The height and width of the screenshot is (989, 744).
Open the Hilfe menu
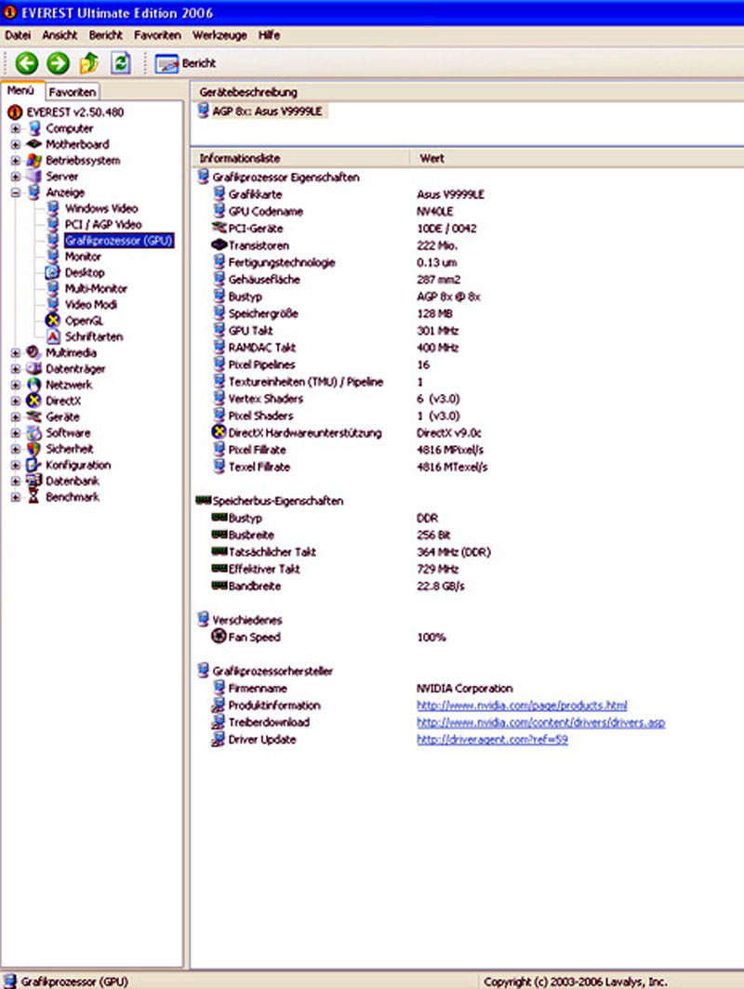[270, 35]
